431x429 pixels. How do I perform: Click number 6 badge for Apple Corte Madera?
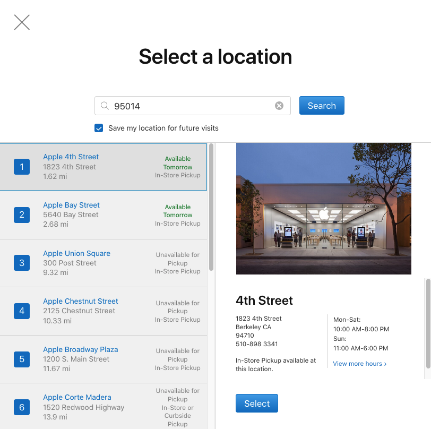[22, 407]
